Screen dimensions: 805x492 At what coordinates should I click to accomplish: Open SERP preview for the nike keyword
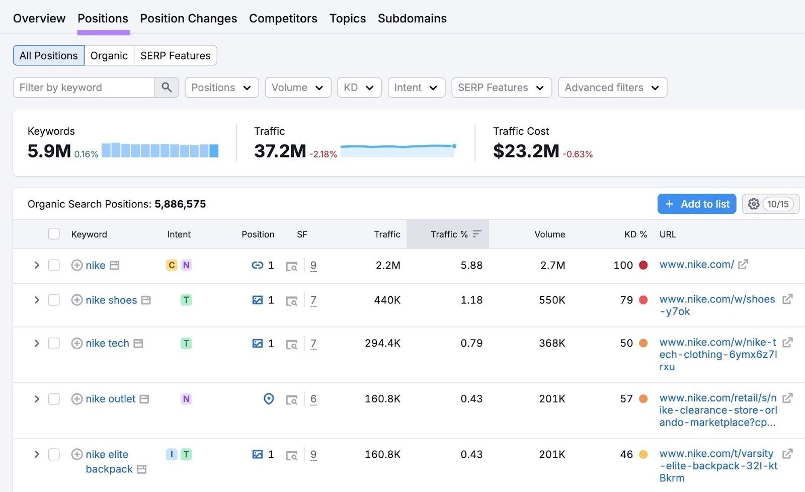292,266
